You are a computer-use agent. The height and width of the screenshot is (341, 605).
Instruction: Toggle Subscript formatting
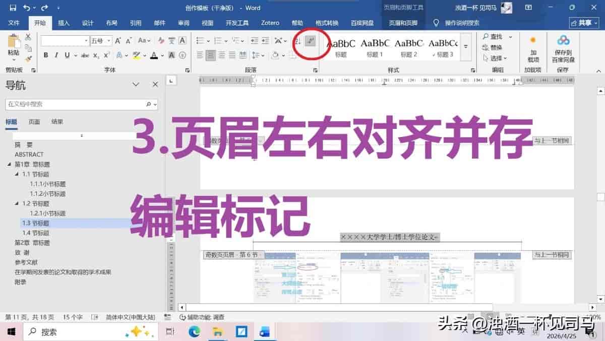coord(96,55)
